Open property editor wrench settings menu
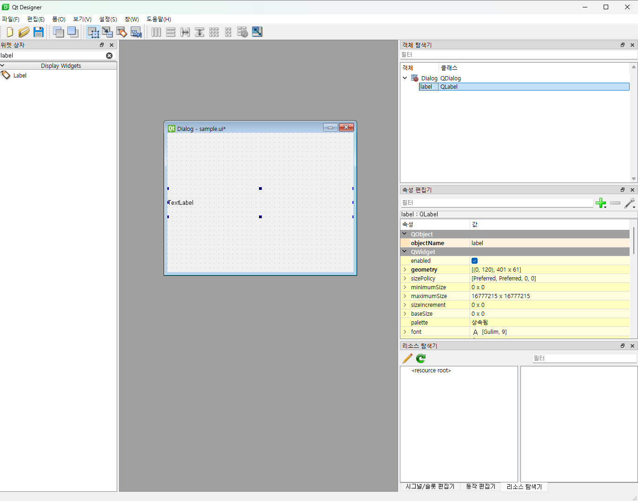This screenshot has height=501, width=638. pyautogui.click(x=630, y=203)
